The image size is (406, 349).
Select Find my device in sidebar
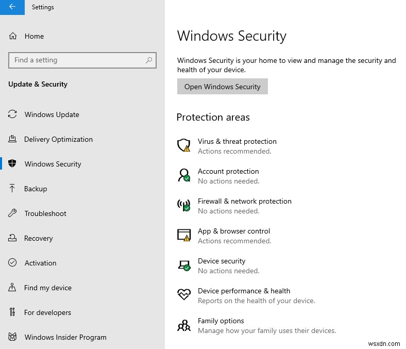coord(47,288)
